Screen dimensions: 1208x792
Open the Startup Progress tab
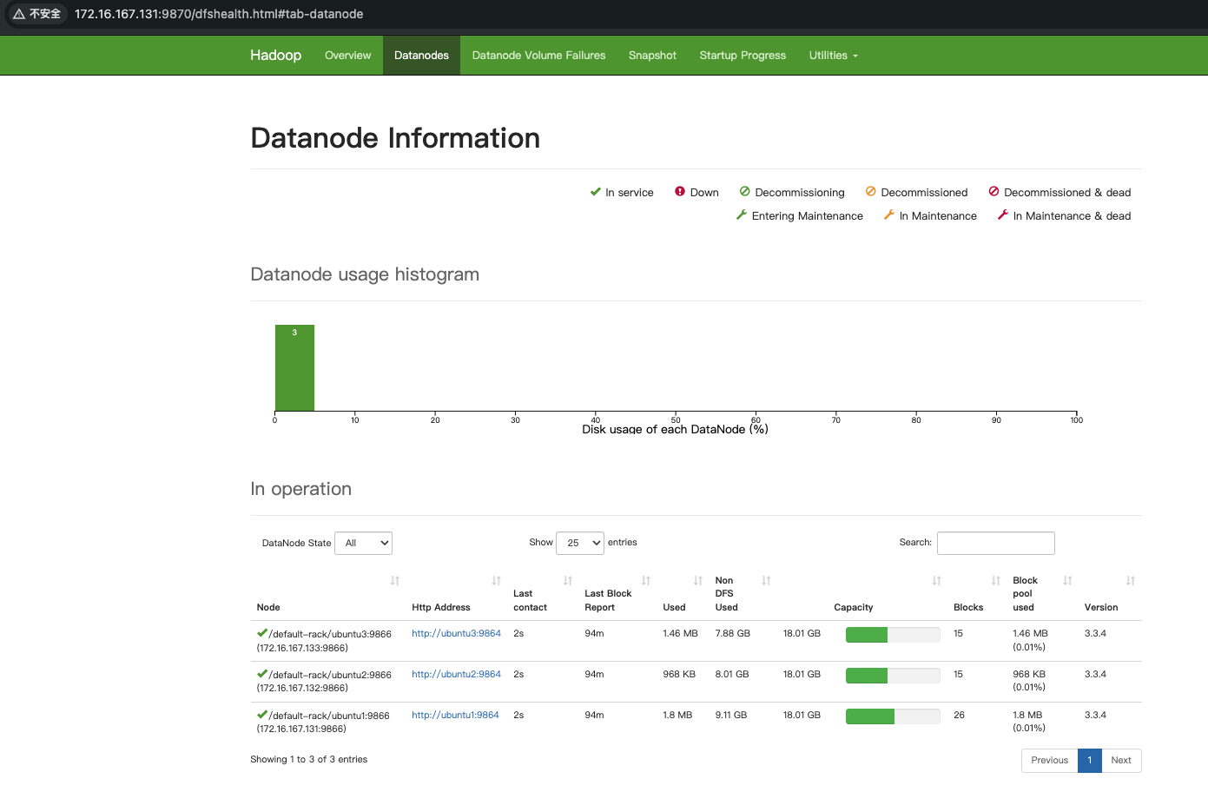[x=743, y=56]
